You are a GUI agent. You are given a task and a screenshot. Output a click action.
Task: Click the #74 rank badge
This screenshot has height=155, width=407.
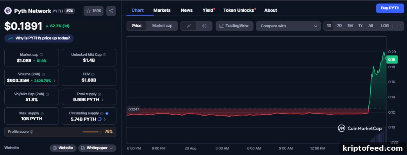click(x=69, y=11)
